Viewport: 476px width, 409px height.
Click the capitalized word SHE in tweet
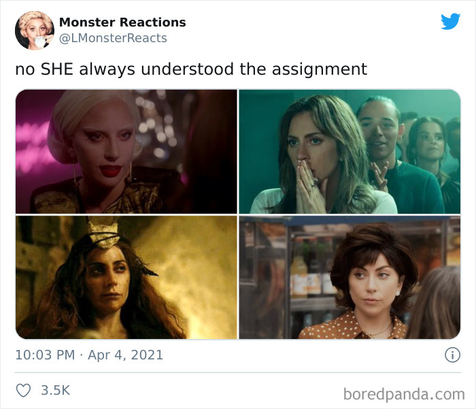[x=57, y=69]
